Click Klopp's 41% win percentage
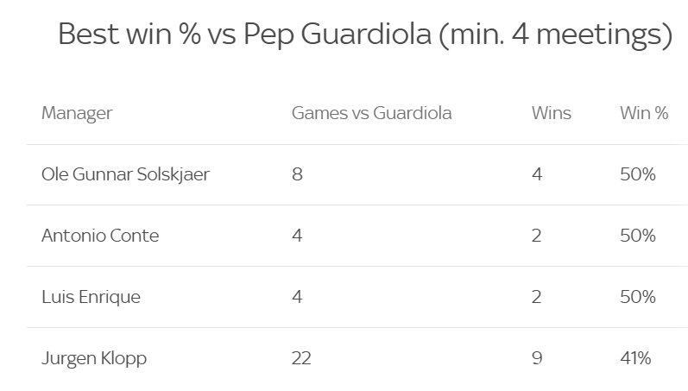 coord(636,358)
